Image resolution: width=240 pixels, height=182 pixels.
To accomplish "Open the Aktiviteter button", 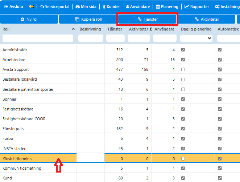I will click(207, 19).
